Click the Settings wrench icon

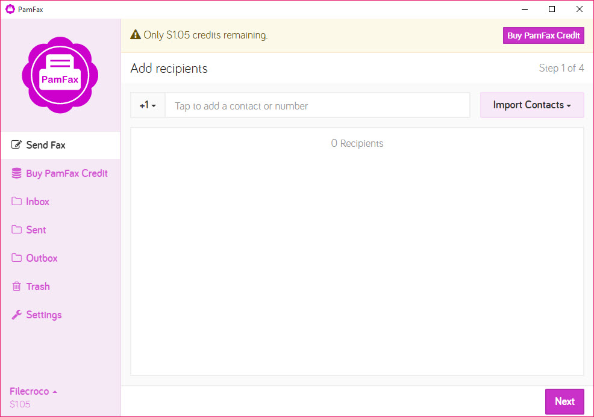click(x=16, y=315)
